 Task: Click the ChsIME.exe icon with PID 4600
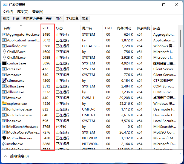click(4, 52)
